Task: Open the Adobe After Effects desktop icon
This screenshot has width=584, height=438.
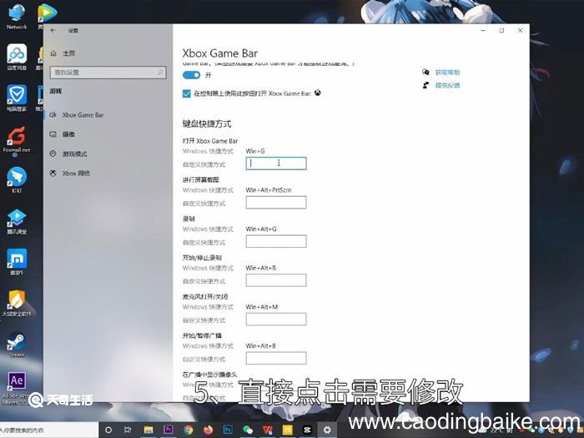Action: coord(17,387)
